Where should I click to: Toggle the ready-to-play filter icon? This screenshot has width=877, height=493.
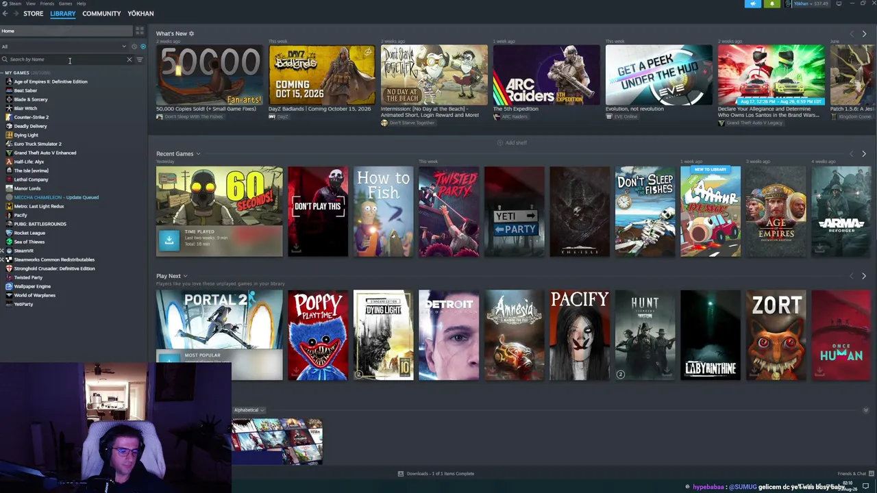[x=143, y=47]
